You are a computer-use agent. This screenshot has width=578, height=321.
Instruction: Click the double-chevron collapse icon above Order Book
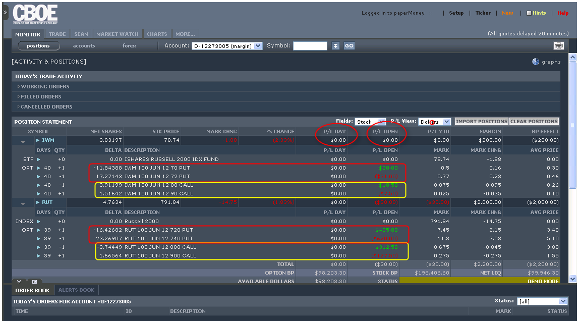click(x=19, y=282)
